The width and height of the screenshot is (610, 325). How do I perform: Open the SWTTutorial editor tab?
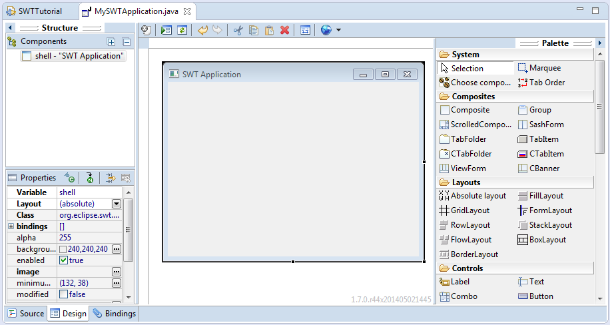pyautogui.click(x=34, y=11)
